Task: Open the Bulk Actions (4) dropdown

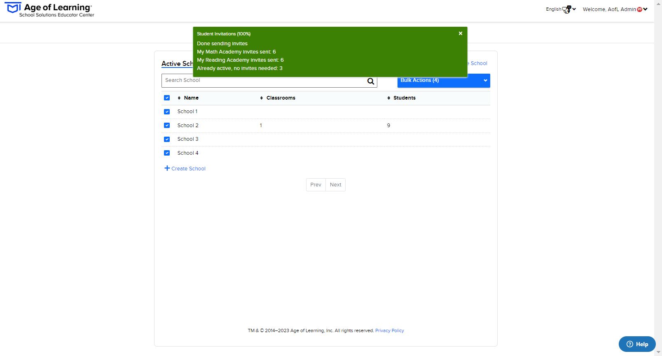Action: 444,81
